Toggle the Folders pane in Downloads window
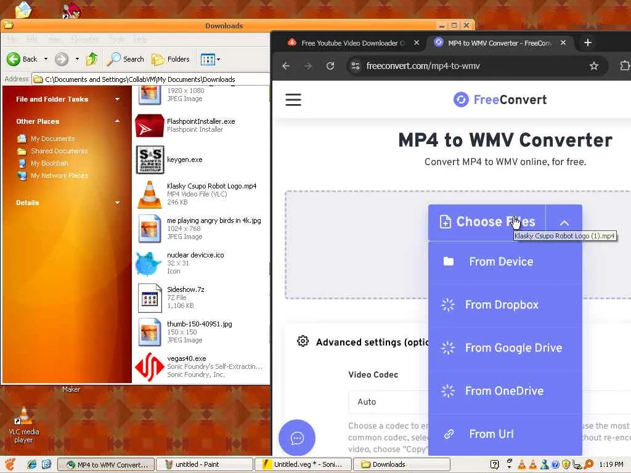 [x=170, y=59]
